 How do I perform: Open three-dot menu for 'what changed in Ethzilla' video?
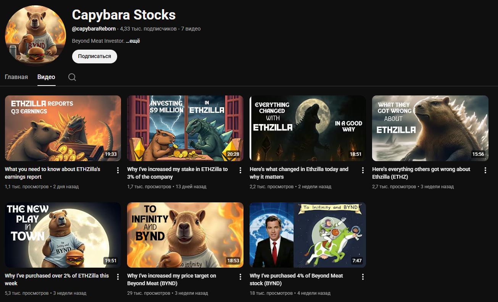(x=363, y=170)
